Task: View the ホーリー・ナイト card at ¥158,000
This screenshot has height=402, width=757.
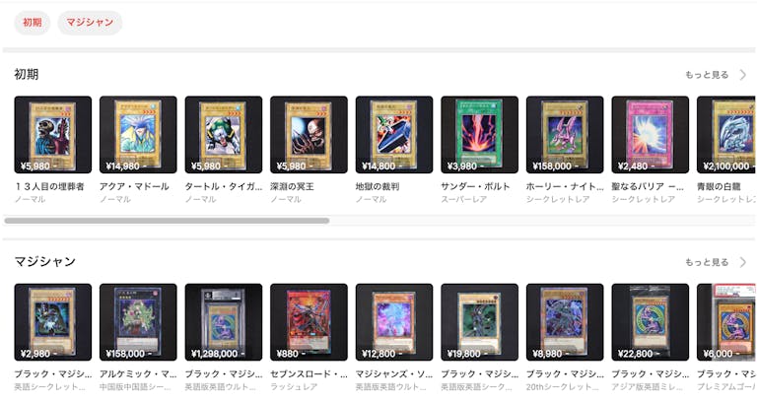Action: [x=565, y=135]
